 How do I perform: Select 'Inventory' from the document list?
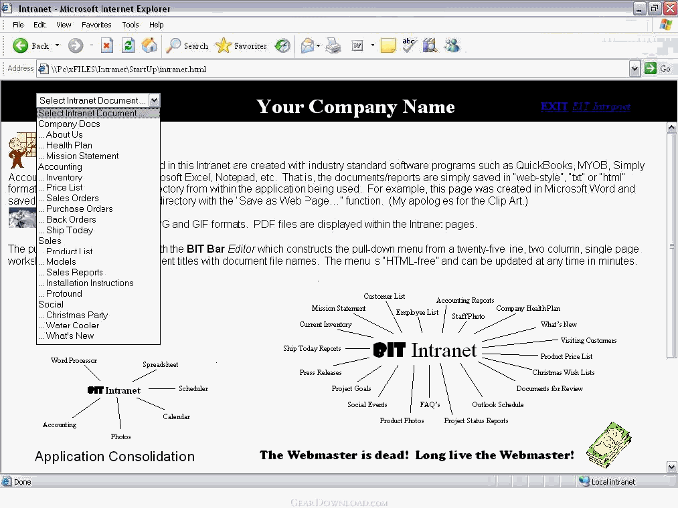(98, 177)
